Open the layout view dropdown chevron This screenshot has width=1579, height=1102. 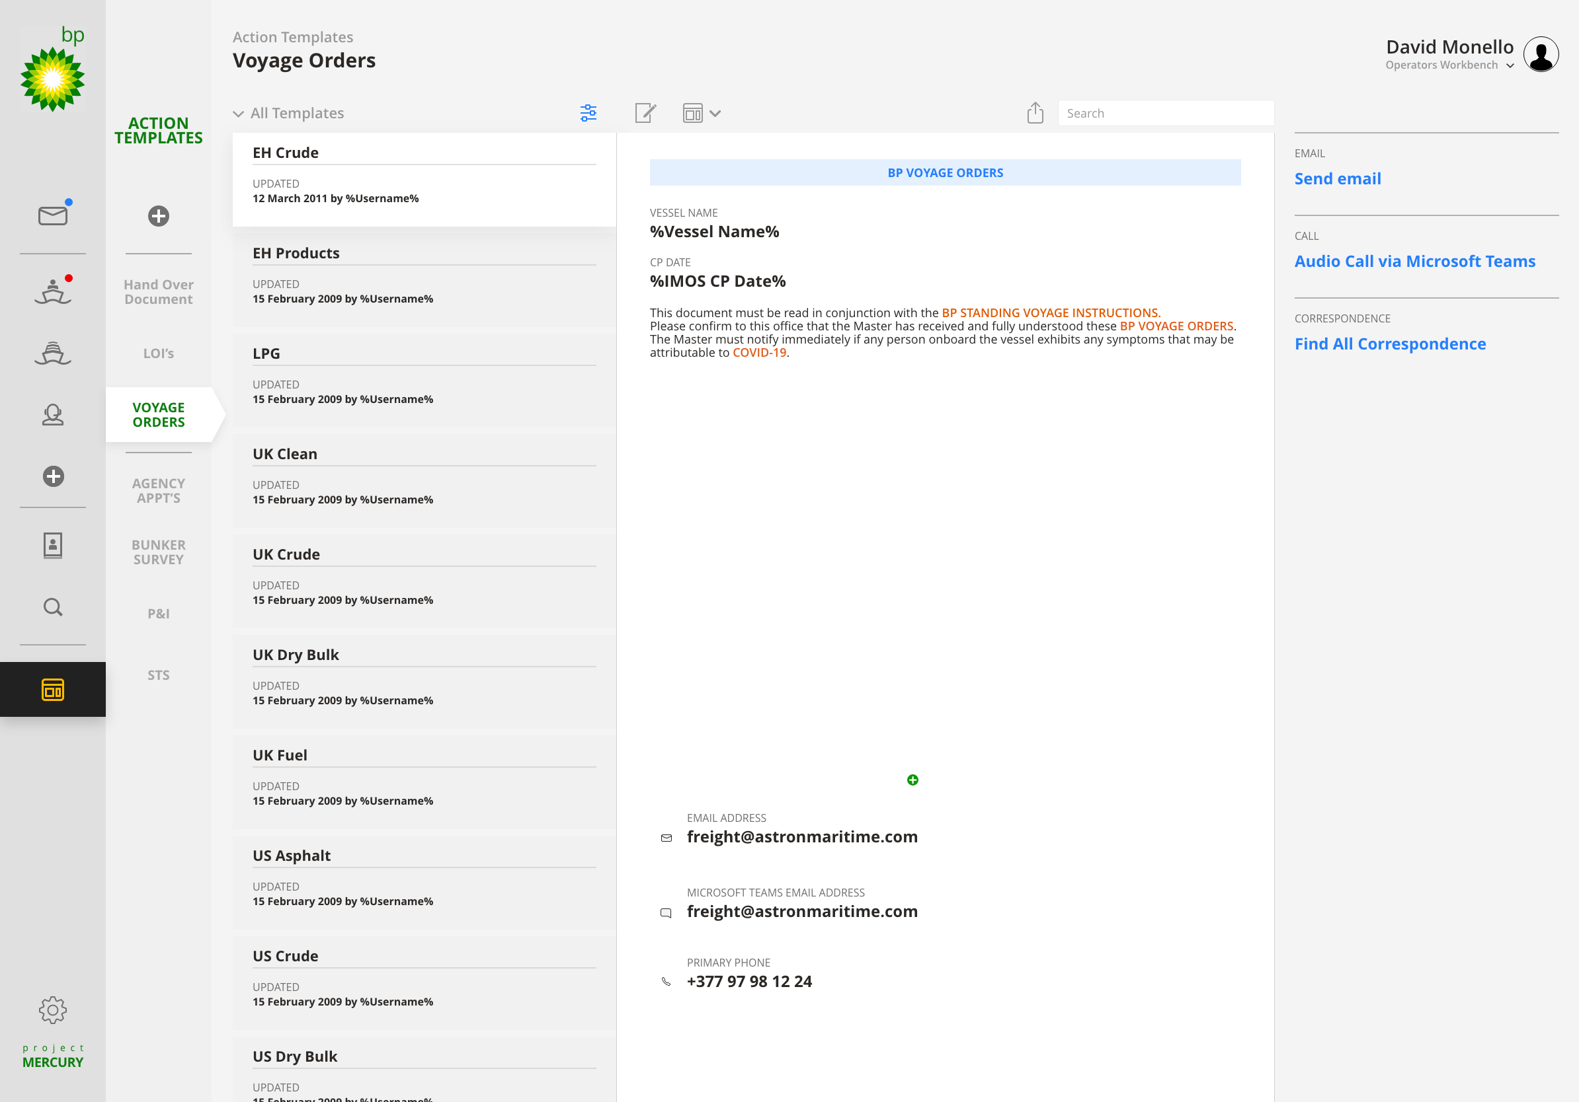coord(715,114)
